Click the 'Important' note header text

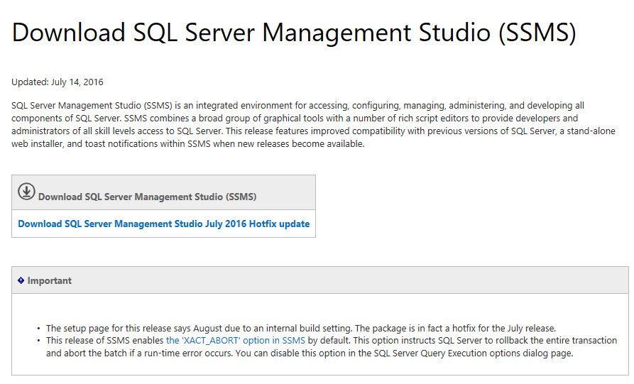49,280
